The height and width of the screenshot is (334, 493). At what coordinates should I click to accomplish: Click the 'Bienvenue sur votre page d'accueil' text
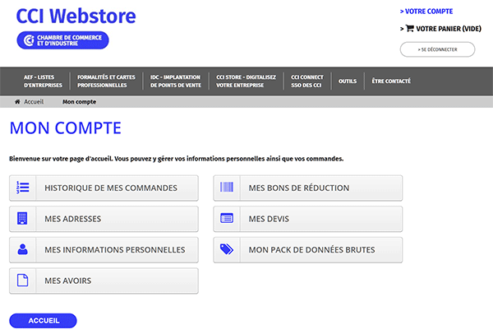pyautogui.click(x=176, y=159)
